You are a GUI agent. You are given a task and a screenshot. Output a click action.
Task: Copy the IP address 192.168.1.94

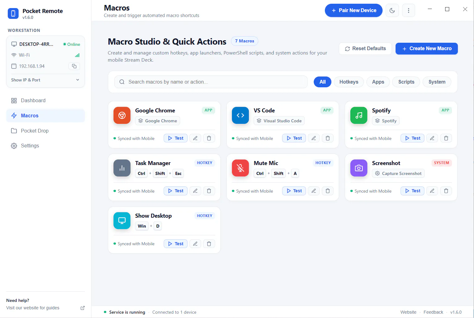pos(74,66)
